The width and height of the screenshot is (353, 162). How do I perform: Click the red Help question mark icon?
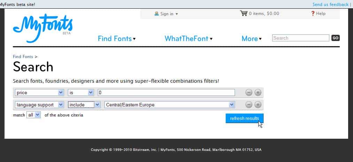click(x=313, y=14)
